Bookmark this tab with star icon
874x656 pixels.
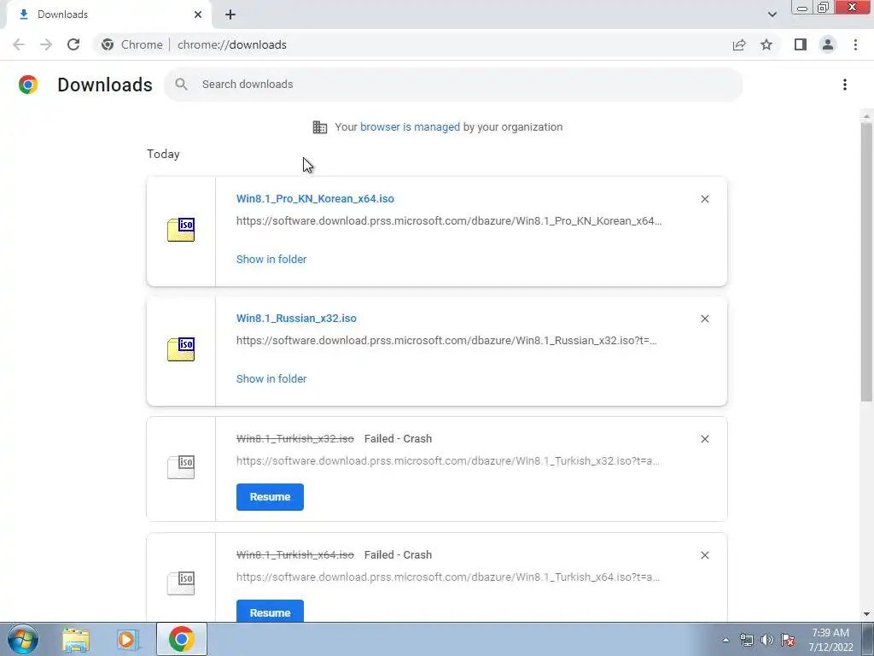pos(766,44)
